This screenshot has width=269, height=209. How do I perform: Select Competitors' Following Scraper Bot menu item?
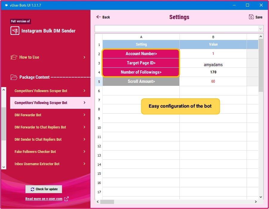pos(50,103)
